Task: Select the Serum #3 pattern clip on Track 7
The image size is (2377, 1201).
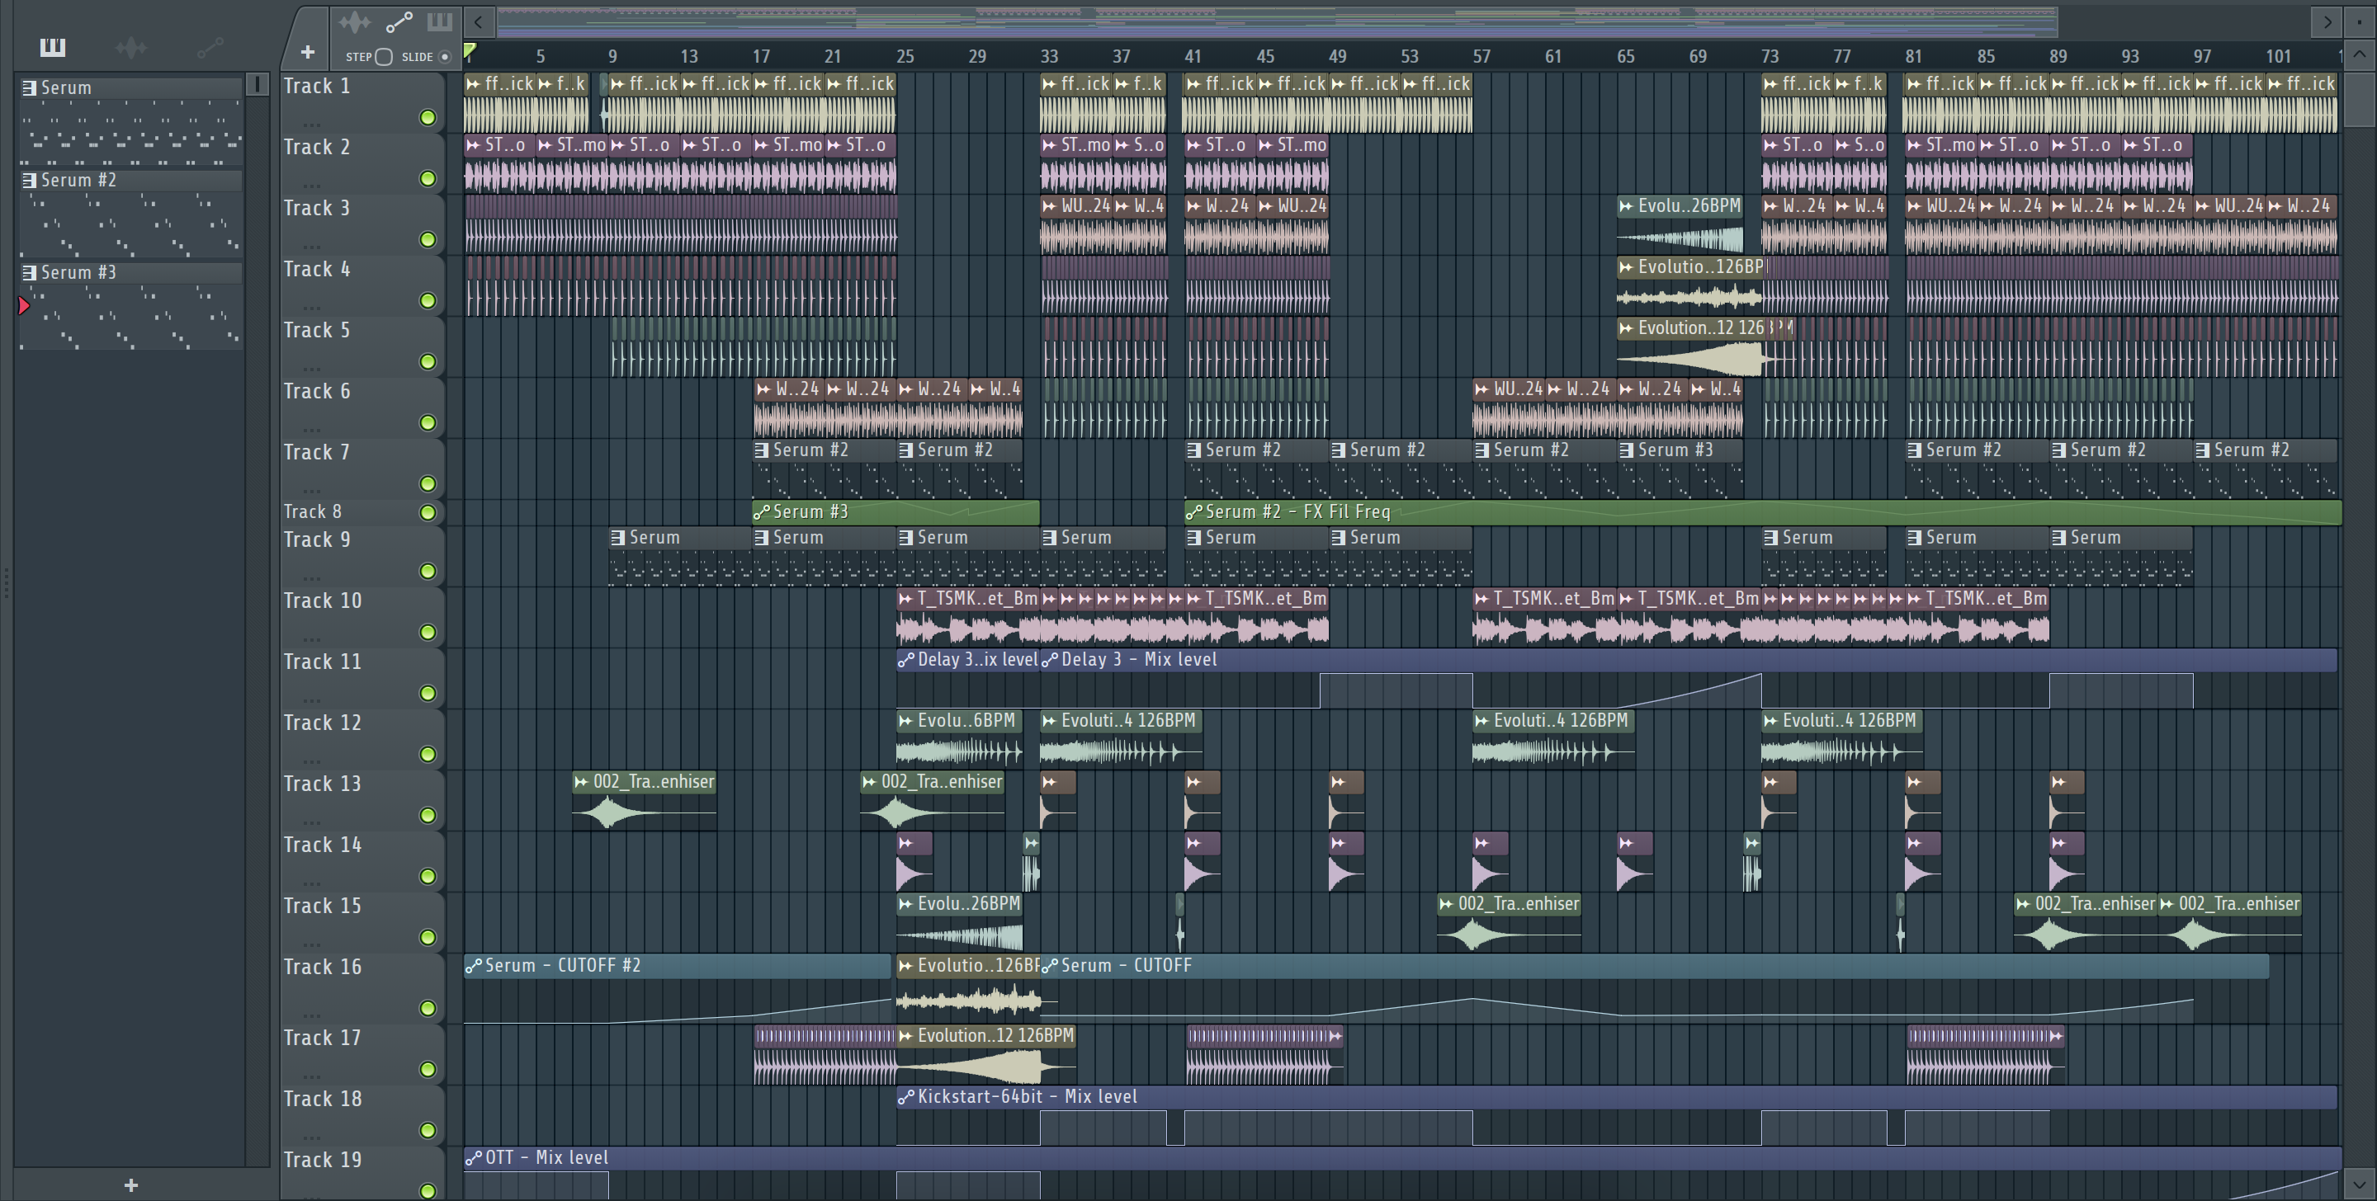Action: 1680,469
